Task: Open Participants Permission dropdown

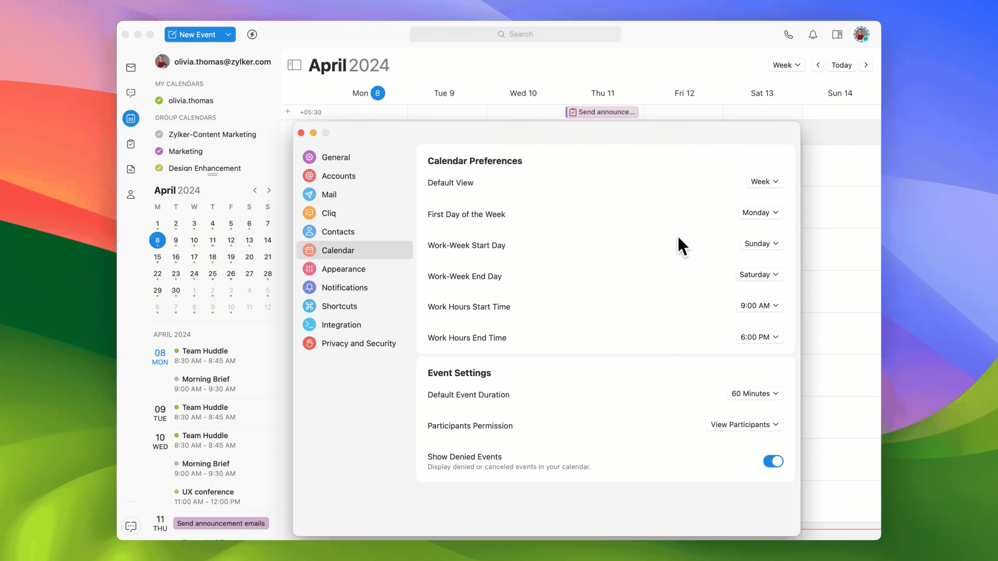Action: (744, 425)
